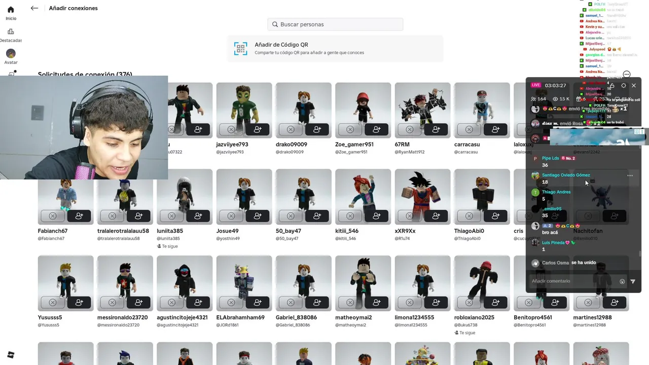Open the ELAbrahamham69 avatar thumbnail
Image resolution: width=649 pixels, height=365 pixels.
click(x=244, y=283)
